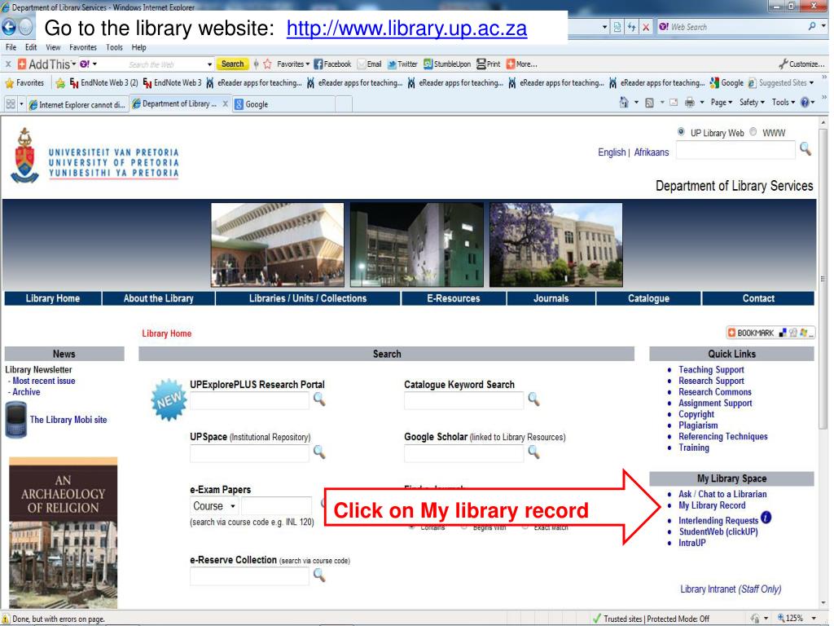This screenshot has height=626, width=834.
Task: Expand the Page menu dropdown
Action: [x=722, y=102]
